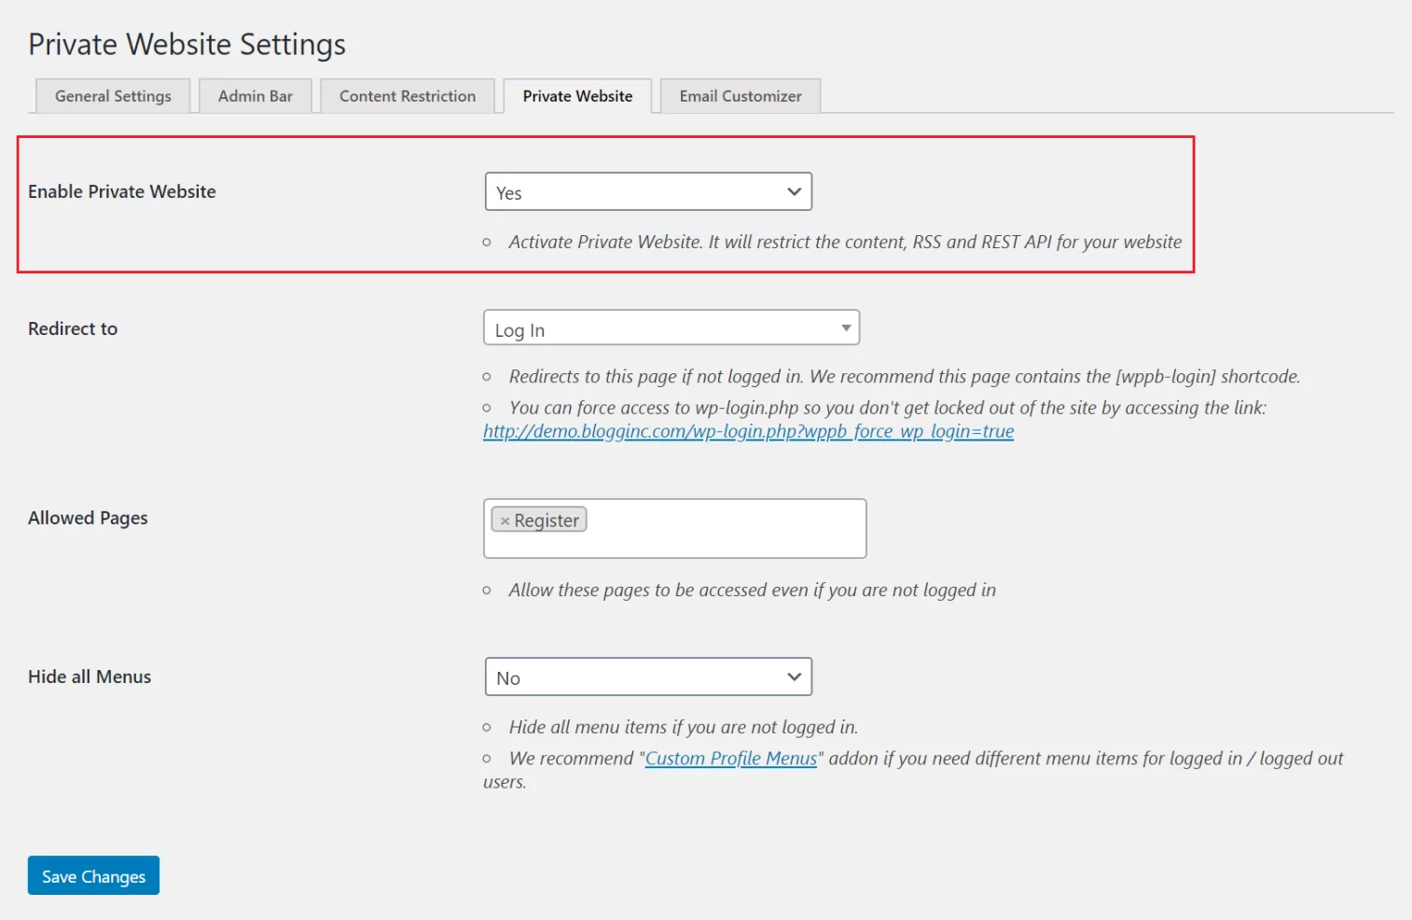Expand the Redirect to Log In dropdown
This screenshot has width=1412, height=920.
671,328
